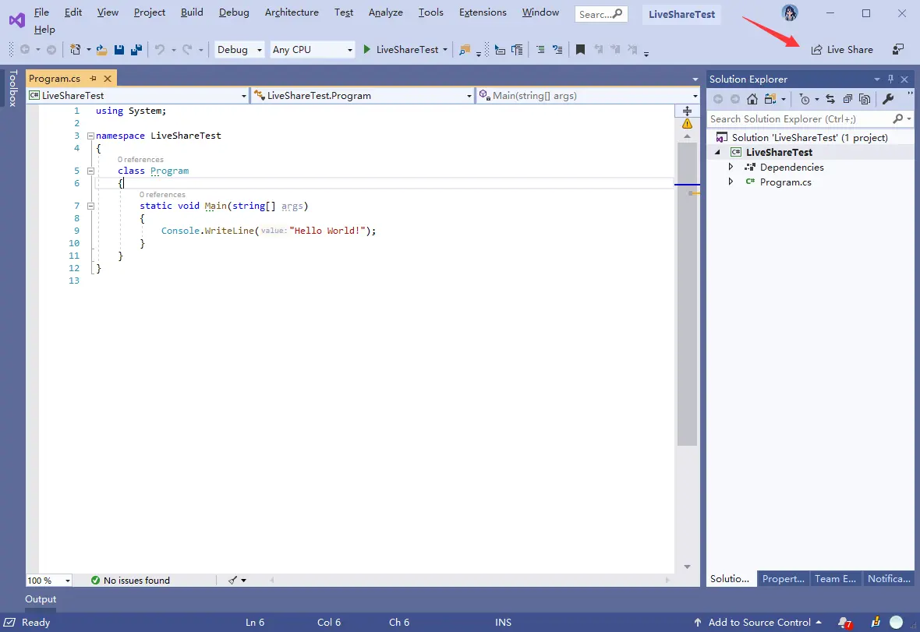Open the Any CPU platform dropdown
The image size is (920, 632).
pos(312,50)
